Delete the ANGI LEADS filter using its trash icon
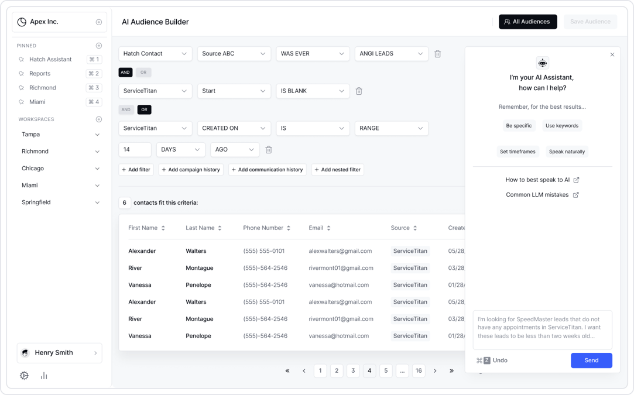Viewport: 634px width, 395px height. [437, 53]
